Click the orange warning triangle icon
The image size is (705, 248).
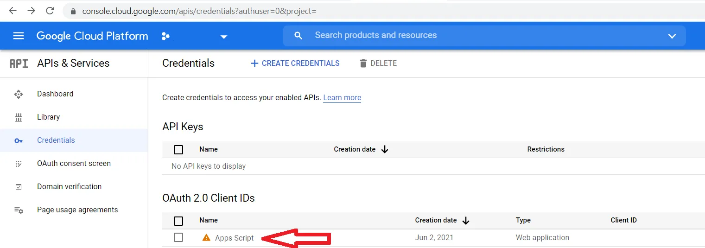(206, 238)
